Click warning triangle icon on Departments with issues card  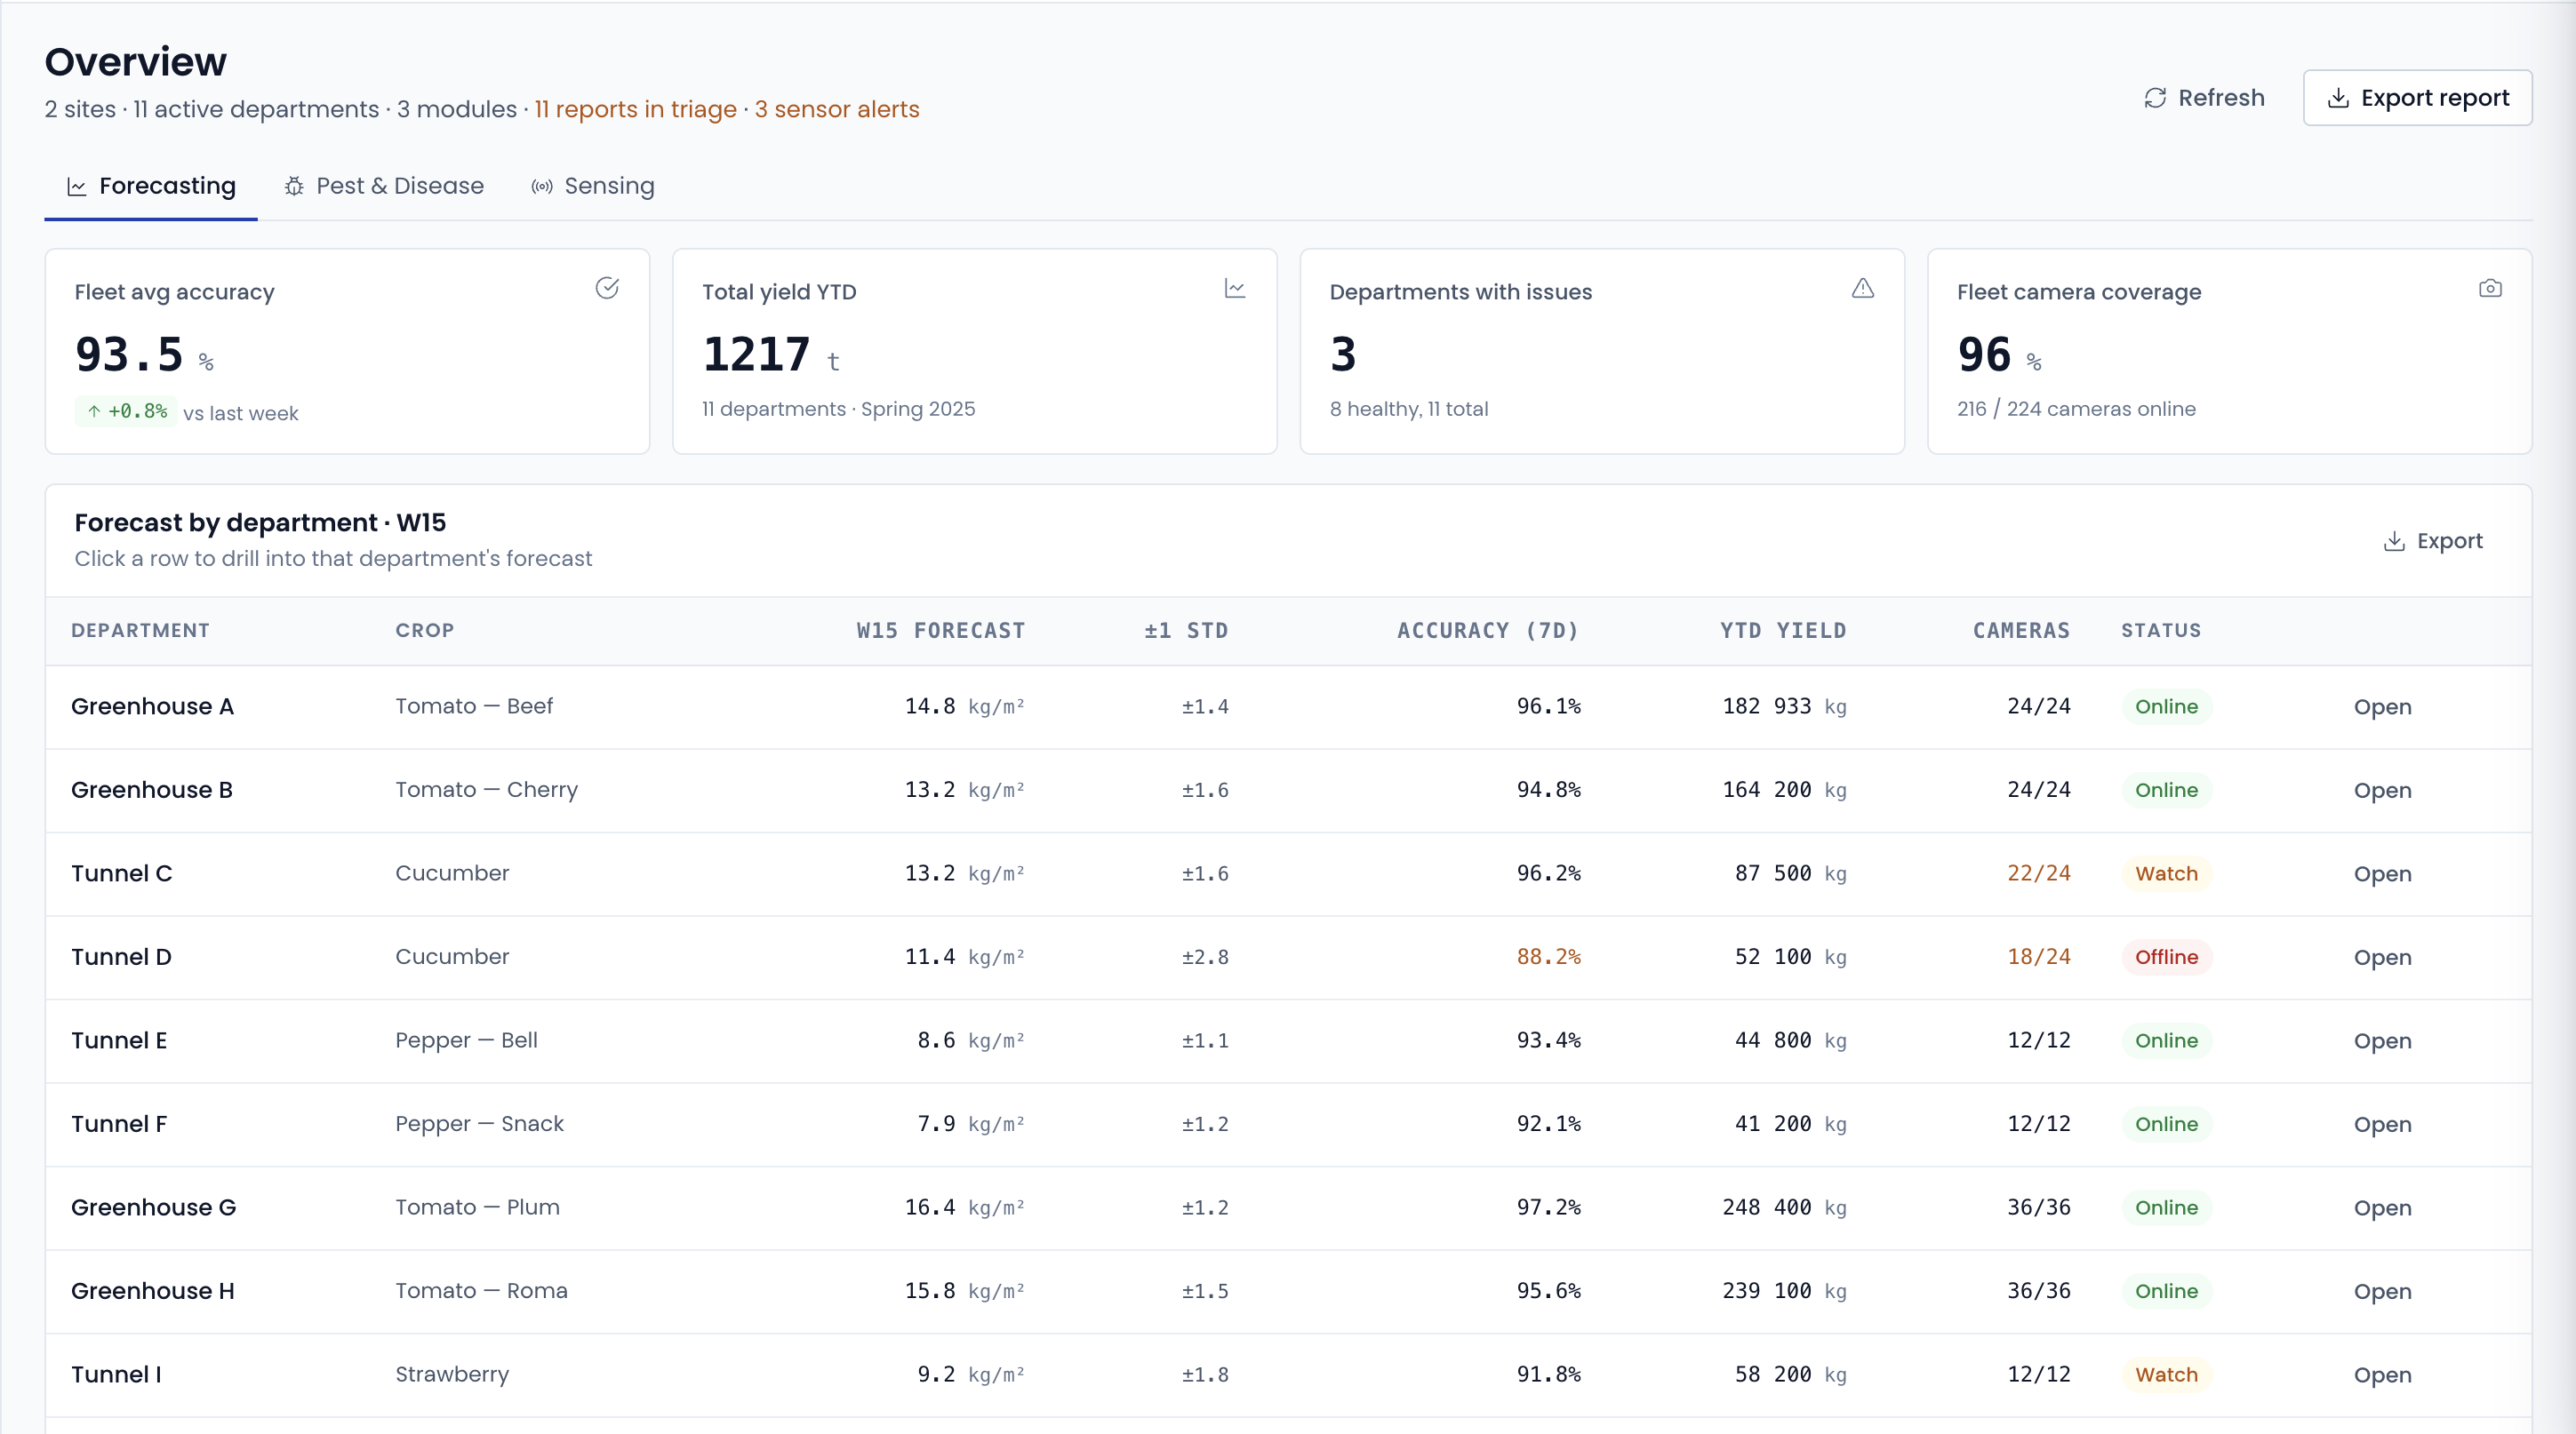click(x=1863, y=289)
